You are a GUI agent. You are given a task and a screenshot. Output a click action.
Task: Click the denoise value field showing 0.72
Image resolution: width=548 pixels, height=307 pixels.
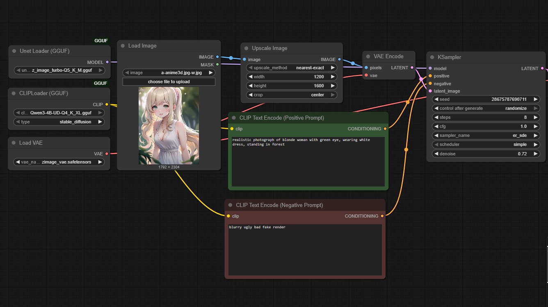pos(486,154)
